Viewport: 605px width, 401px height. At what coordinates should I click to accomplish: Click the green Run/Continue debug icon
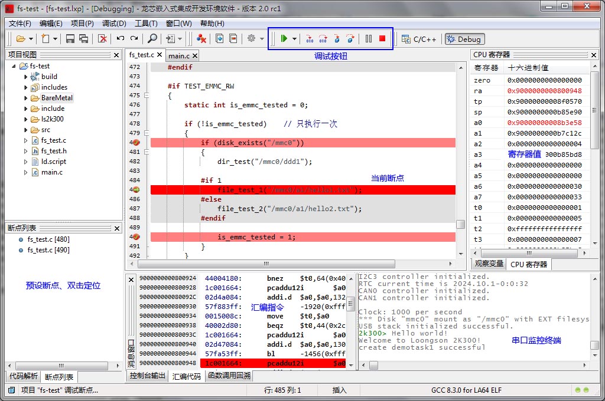284,39
